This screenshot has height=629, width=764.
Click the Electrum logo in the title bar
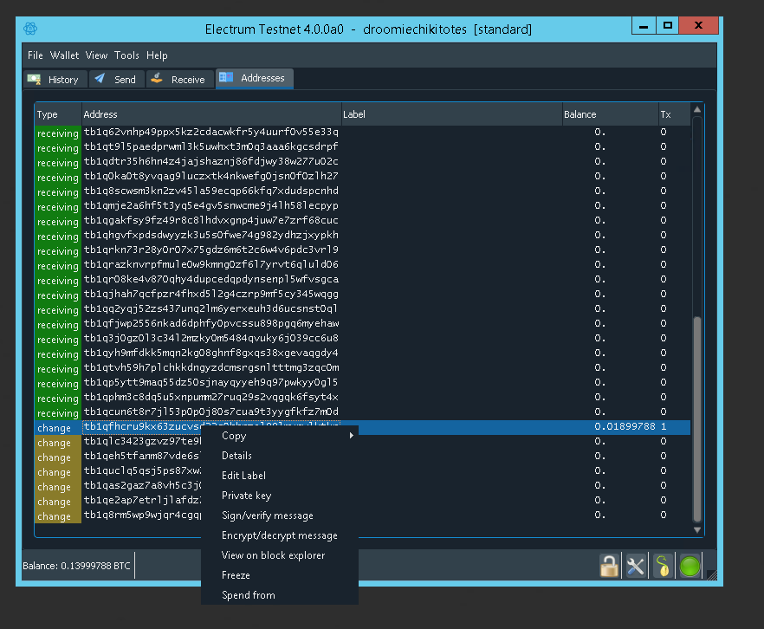tap(30, 29)
